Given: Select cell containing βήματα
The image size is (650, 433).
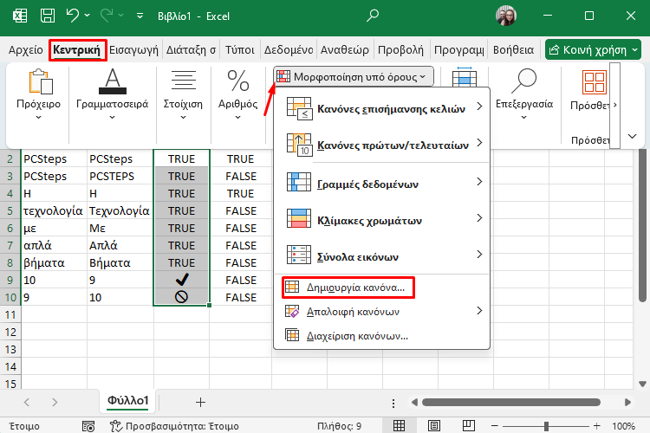Looking at the screenshot, I should (x=54, y=262).
